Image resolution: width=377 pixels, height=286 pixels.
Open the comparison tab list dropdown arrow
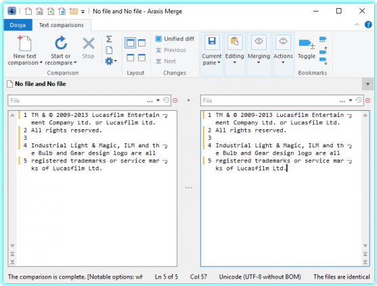(368, 84)
